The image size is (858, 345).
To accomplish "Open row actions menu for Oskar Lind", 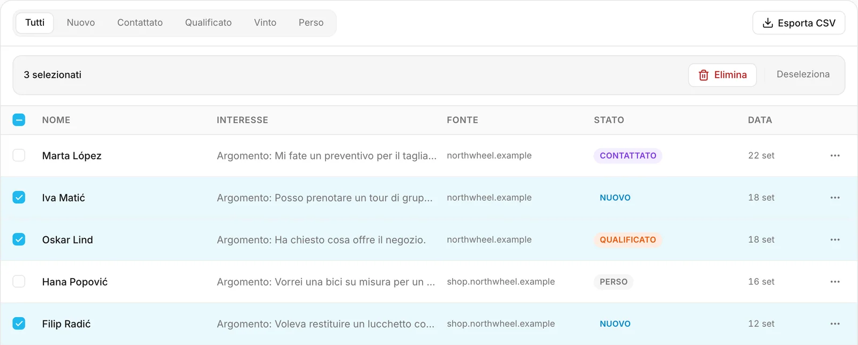I will click(835, 239).
